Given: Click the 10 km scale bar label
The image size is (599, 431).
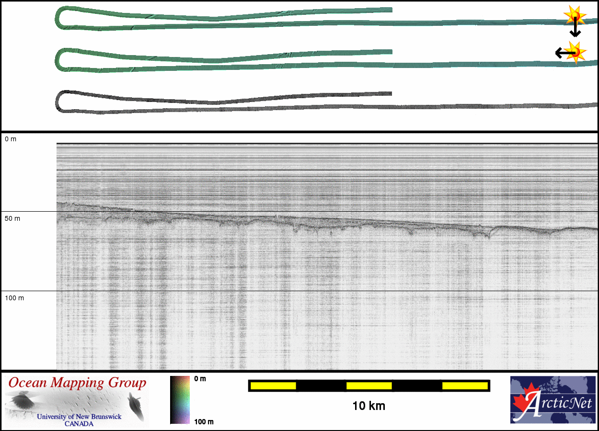Looking at the screenshot, I should click(369, 407).
